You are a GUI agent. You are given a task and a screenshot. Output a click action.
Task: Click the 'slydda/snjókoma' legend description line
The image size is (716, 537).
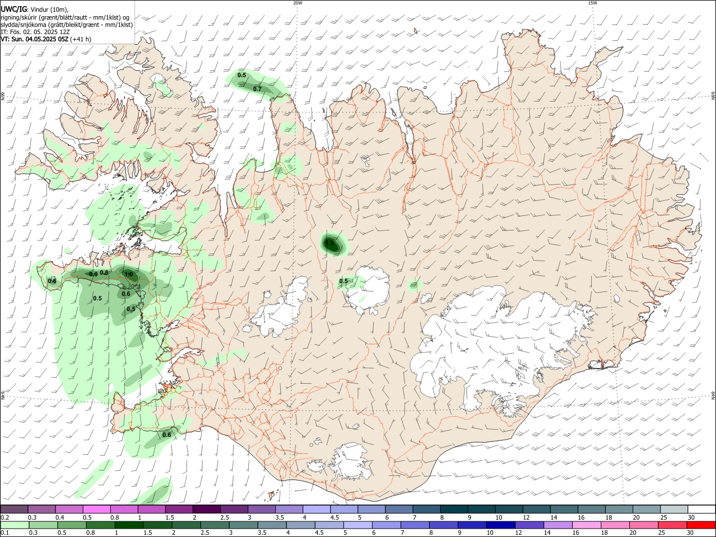pyautogui.click(x=67, y=25)
